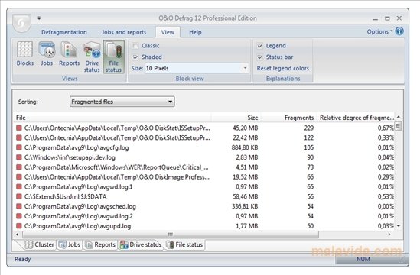Viewport: 420px width, 275px height.
Task: Open the blue info help icon
Action: (x=399, y=31)
